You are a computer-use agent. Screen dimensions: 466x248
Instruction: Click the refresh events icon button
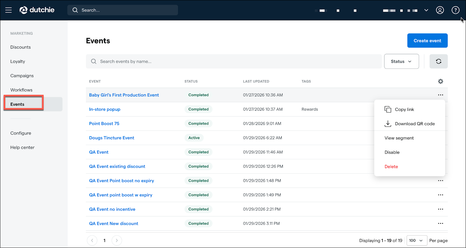pos(439,61)
